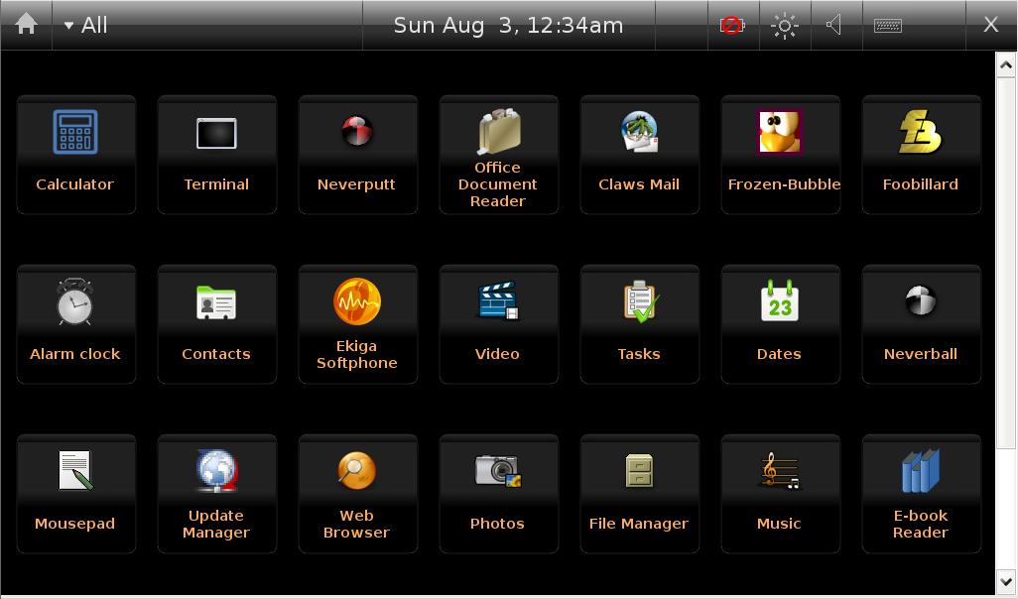Launch Ekiga Softphone

coord(357,323)
